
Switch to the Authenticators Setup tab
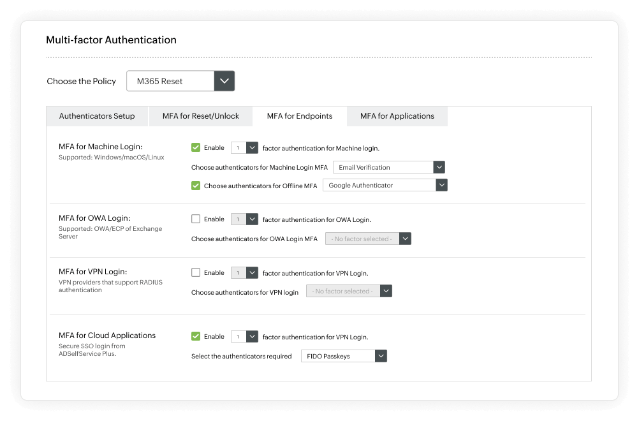(x=97, y=116)
